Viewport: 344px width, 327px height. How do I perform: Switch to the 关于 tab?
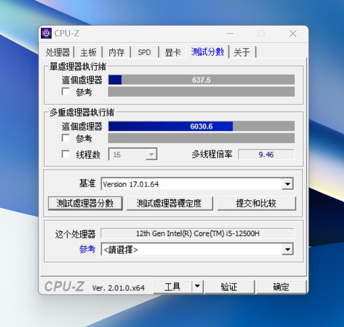(x=242, y=52)
